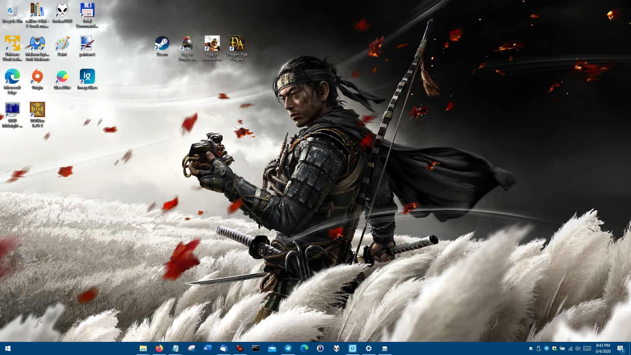
Task: Open Firefox from the taskbar
Action: [x=159, y=348]
